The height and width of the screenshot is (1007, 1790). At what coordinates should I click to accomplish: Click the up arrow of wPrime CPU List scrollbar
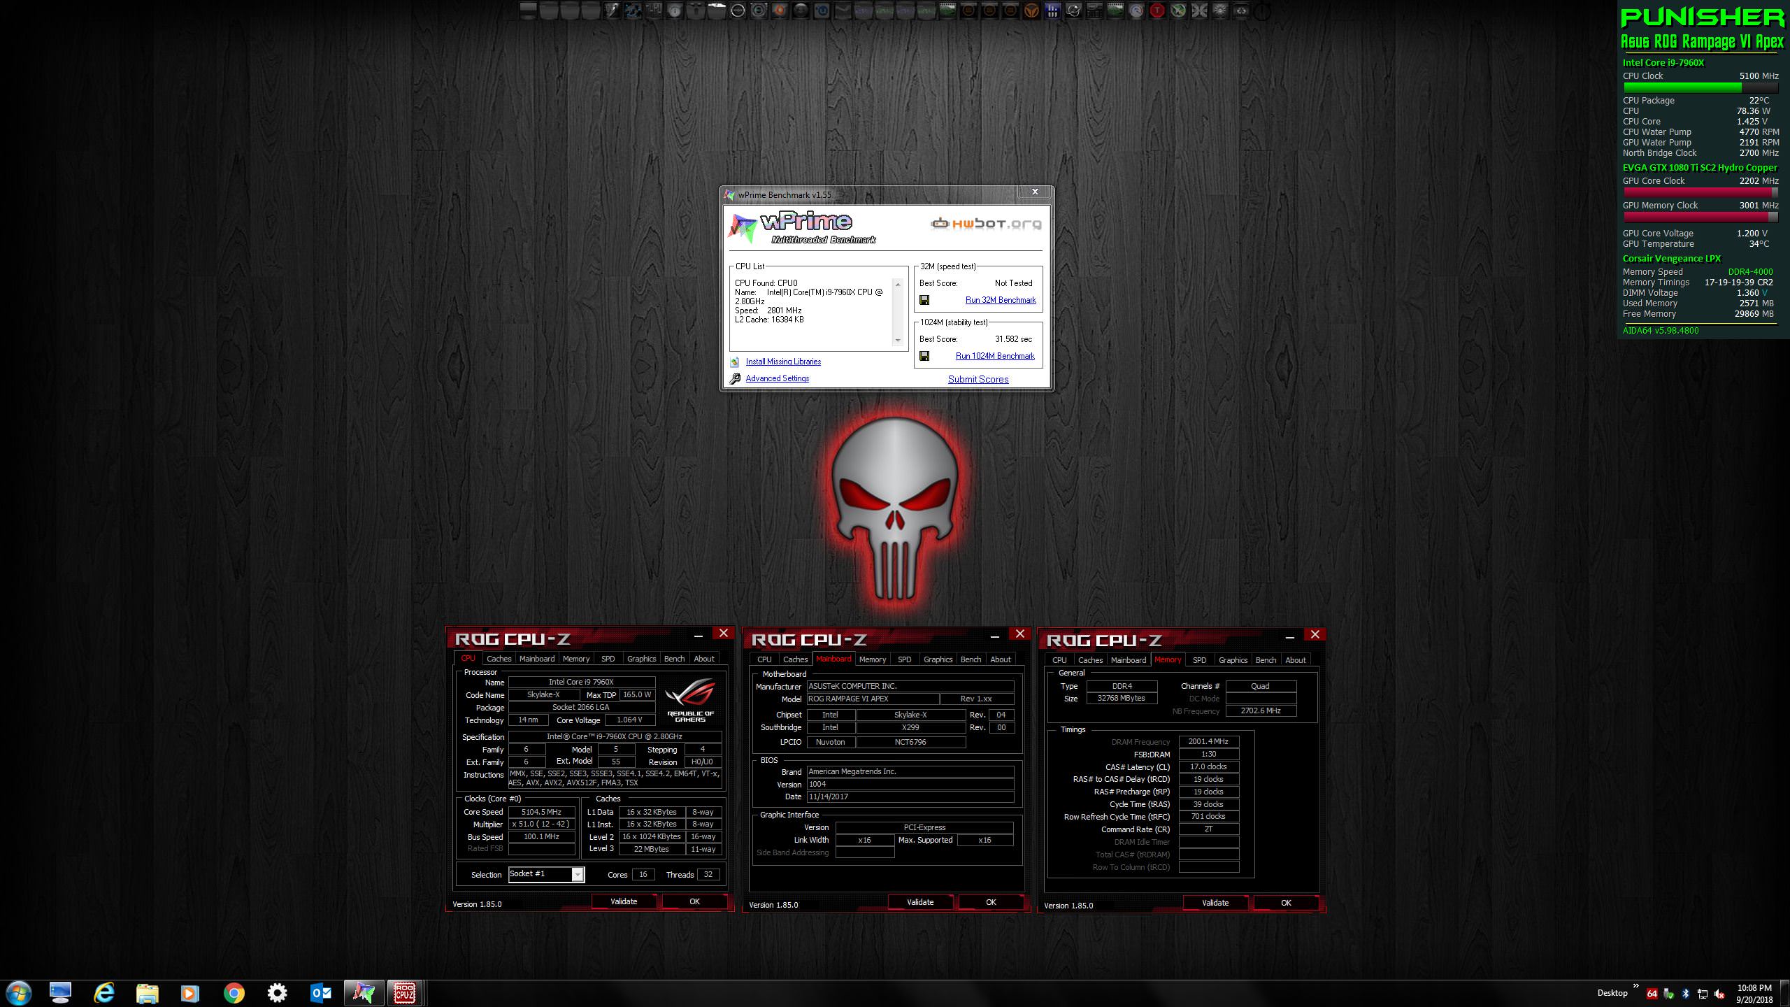pos(898,285)
